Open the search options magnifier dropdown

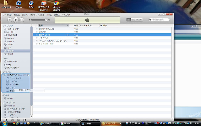pos(150,20)
